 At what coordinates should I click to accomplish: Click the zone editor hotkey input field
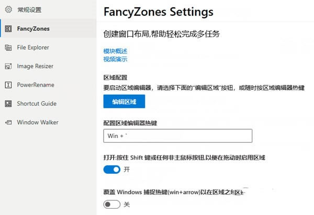click(178, 136)
